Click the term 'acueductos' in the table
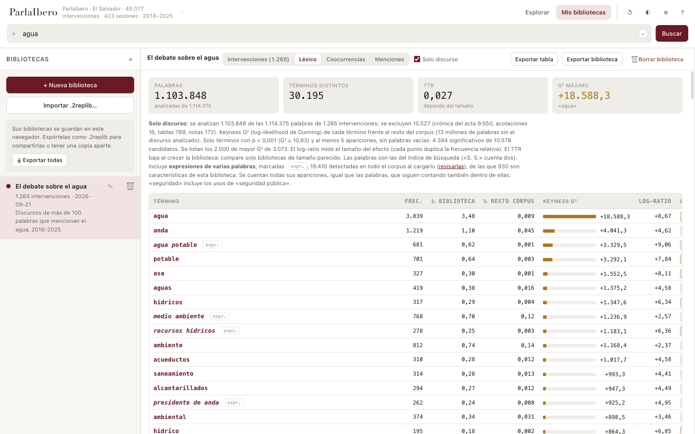This screenshot has height=434, width=695. (x=171, y=360)
